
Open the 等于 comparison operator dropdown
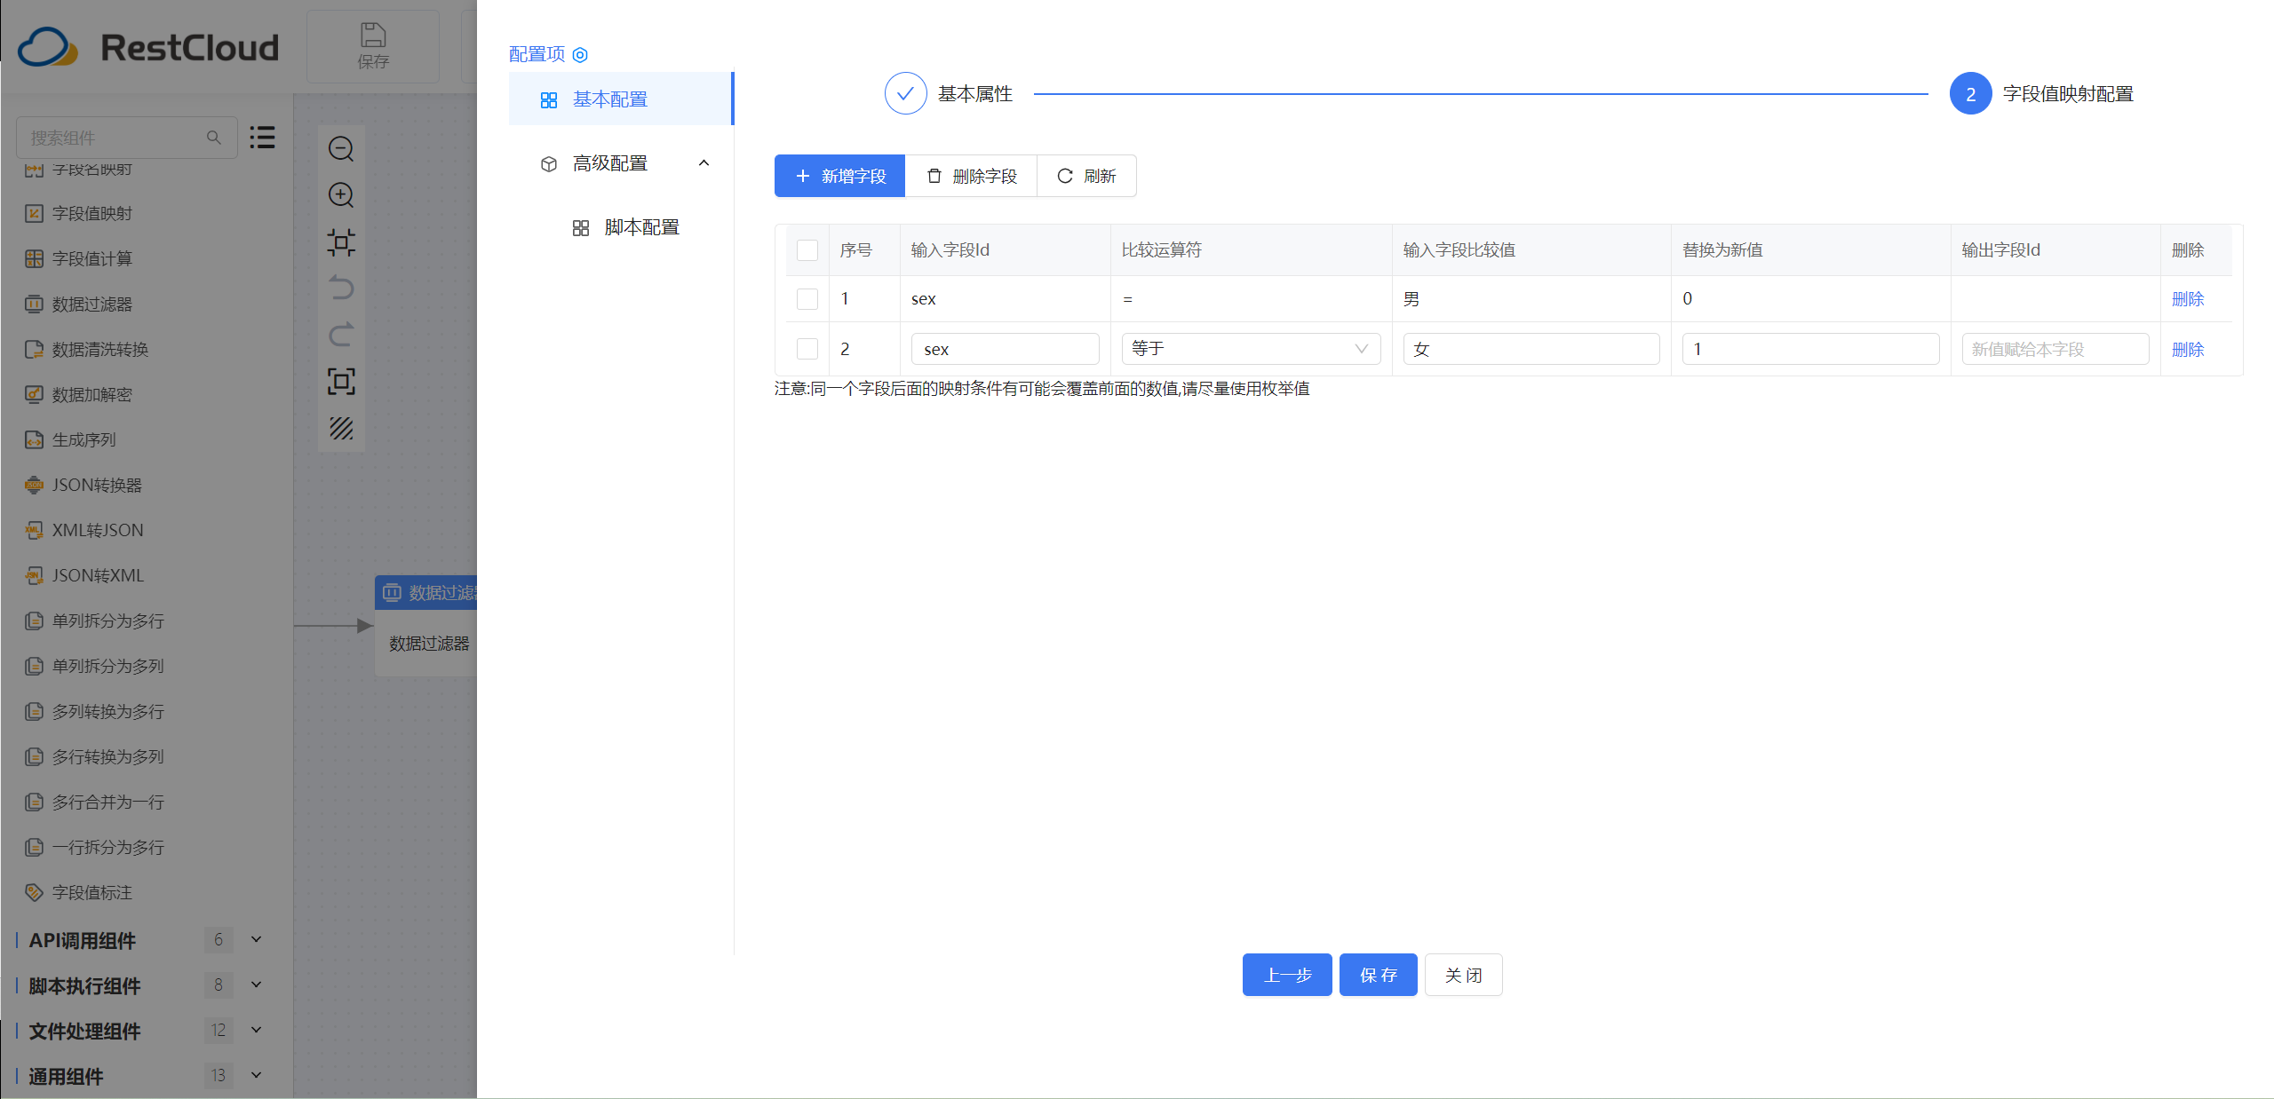(x=1250, y=349)
